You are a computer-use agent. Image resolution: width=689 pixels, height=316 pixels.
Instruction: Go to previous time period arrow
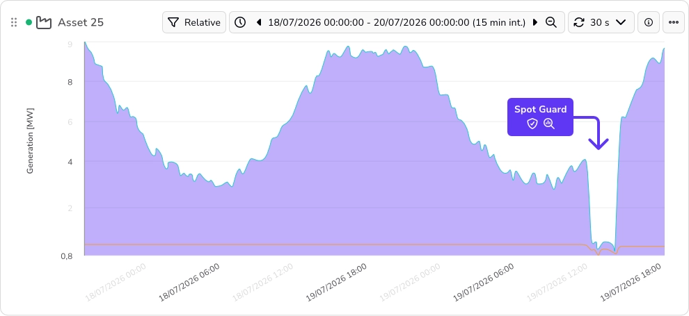point(259,22)
